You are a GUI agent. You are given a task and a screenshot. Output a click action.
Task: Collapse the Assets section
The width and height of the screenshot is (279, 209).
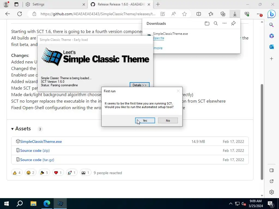21,129
